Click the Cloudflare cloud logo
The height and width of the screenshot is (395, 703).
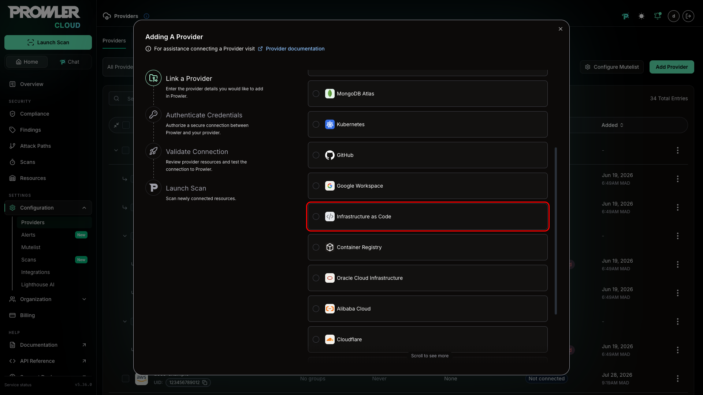point(330,339)
